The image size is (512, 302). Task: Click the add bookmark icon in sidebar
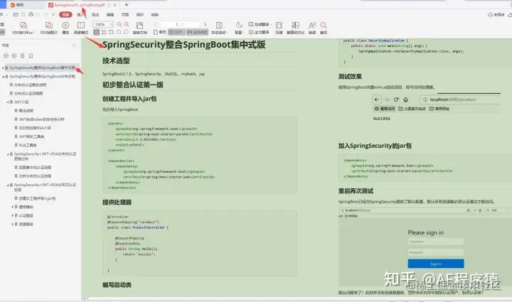[23, 55]
